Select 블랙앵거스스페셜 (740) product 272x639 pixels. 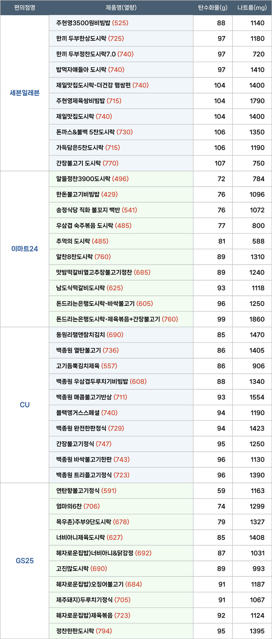87,413
